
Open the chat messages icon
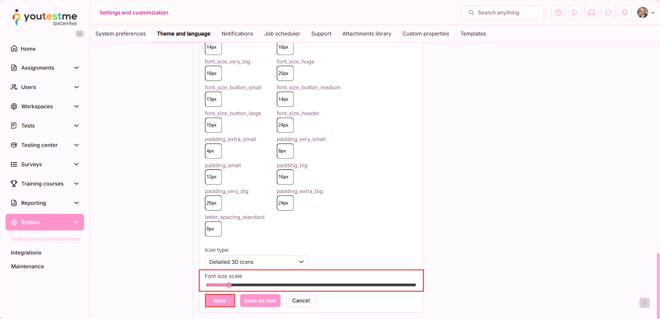[608, 13]
